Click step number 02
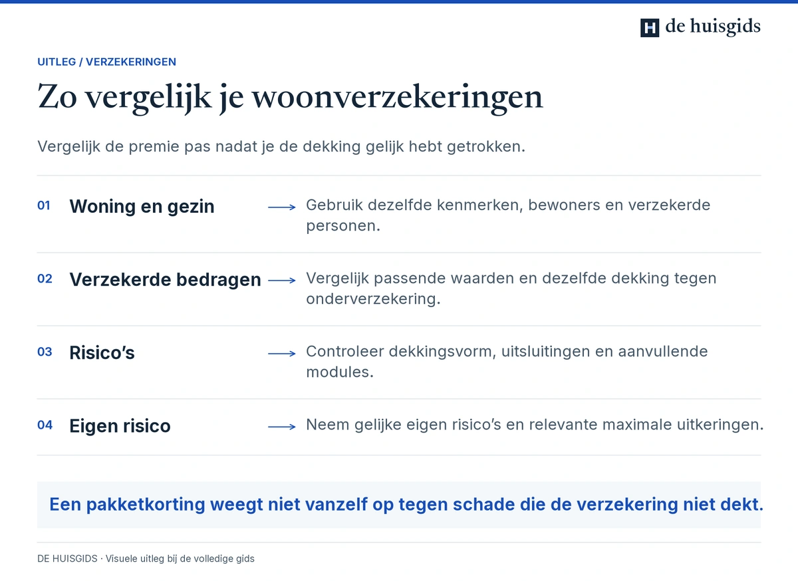This screenshot has width=798, height=581. 45,279
